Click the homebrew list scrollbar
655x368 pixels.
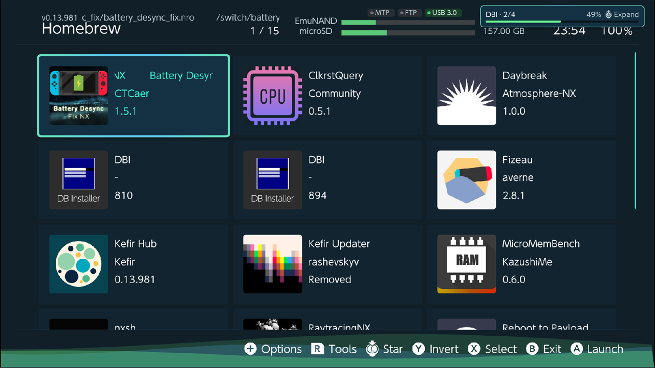(x=635, y=130)
